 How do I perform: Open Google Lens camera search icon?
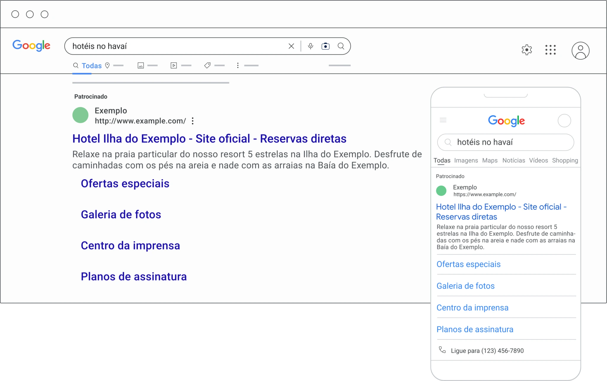(x=325, y=46)
